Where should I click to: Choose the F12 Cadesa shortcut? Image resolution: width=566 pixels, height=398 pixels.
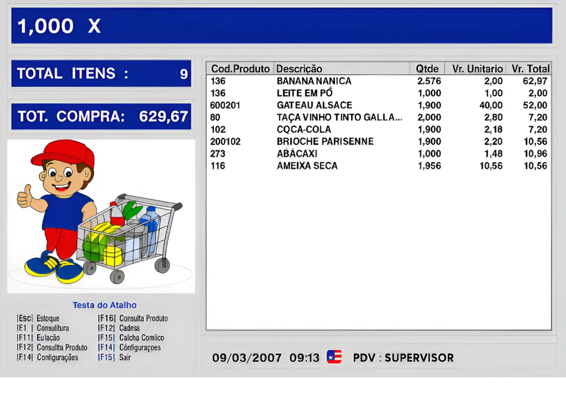pyautogui.click(x=119, y=328)
